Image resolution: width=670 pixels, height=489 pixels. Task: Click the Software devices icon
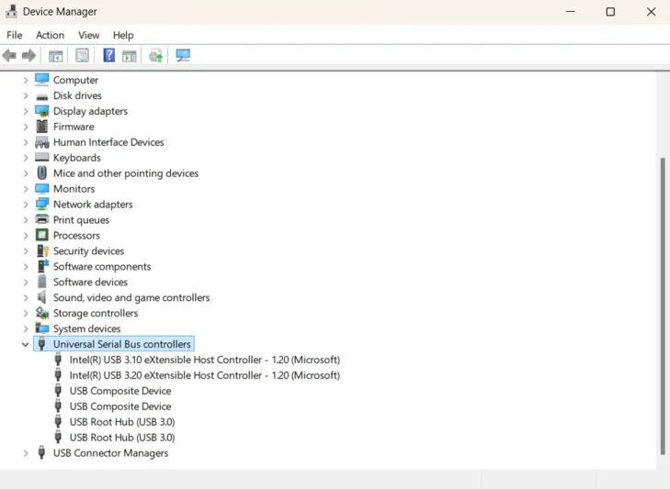42,282
